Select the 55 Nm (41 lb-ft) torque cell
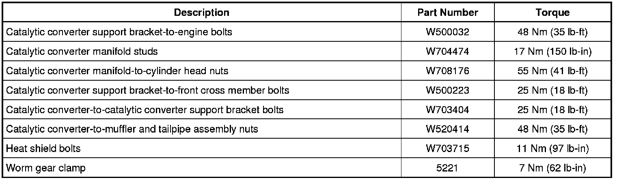The height and width of the screenshot is (180, 617). [552, 71]
